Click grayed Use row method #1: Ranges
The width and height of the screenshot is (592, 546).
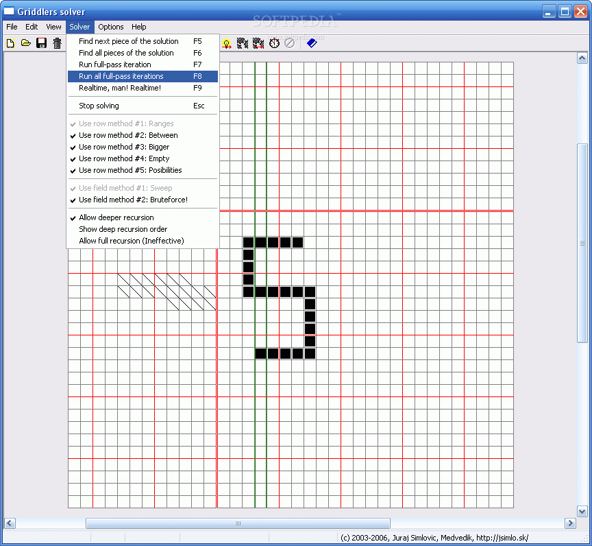143,123
